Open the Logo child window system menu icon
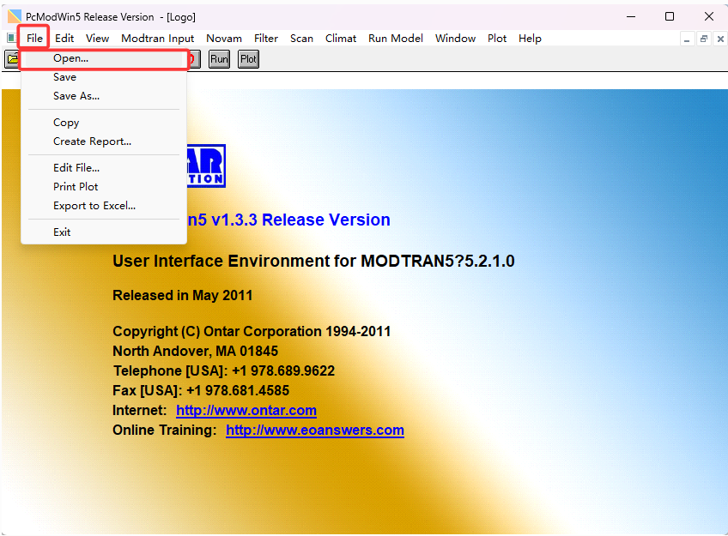Viewport: 728px width, 536px height. coord(10,38)
